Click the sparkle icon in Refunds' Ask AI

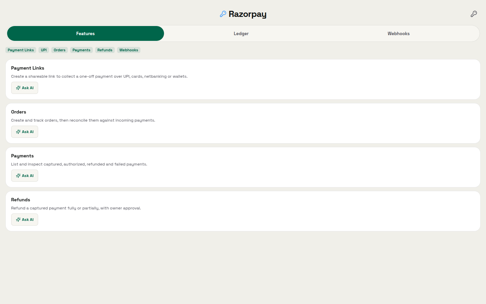18,220
